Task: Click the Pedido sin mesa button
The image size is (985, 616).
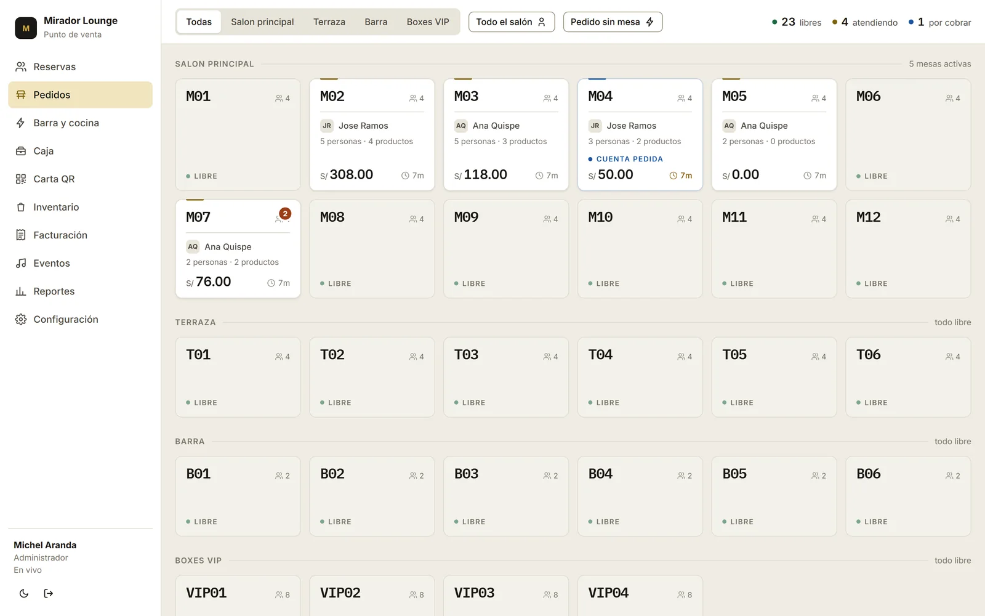Action: tap(613, 22)
